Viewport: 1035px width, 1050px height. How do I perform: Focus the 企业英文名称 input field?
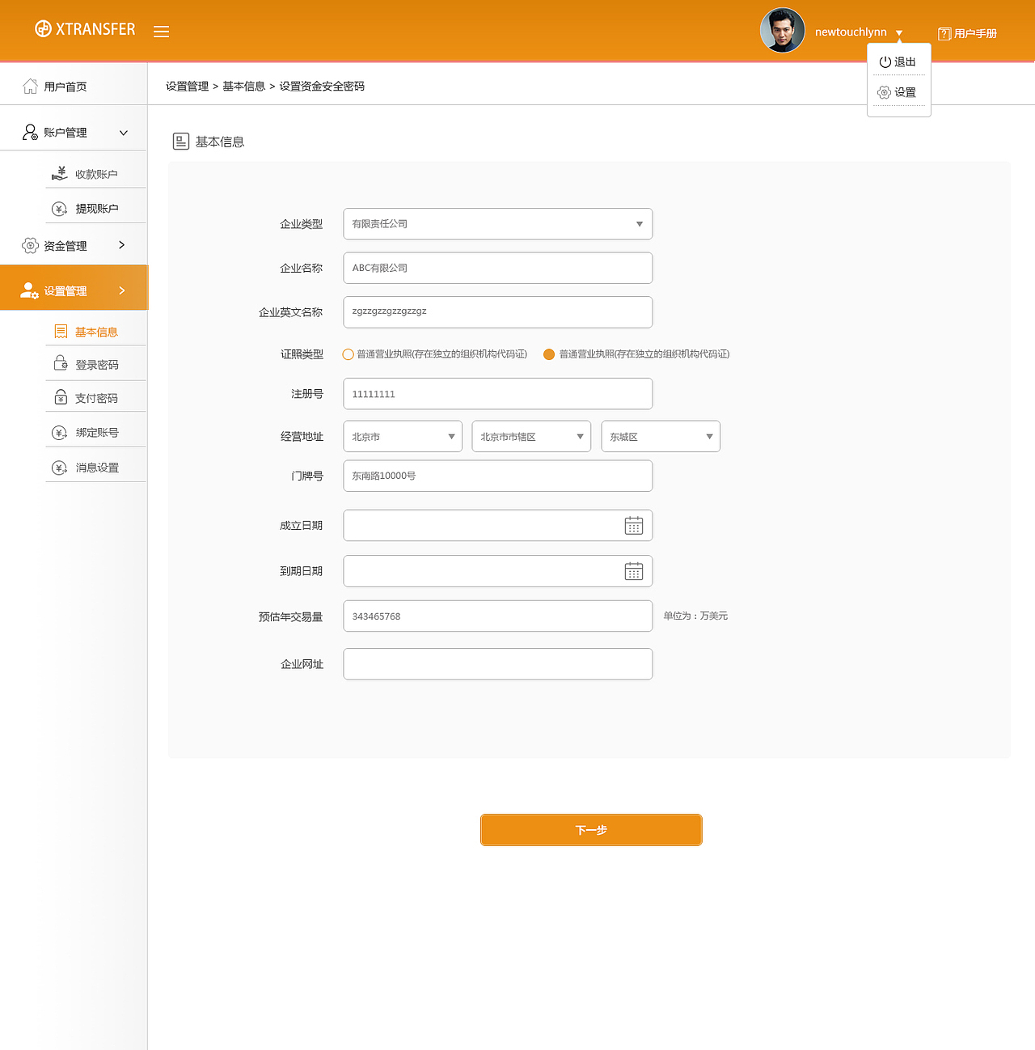[x=498, y=312]
